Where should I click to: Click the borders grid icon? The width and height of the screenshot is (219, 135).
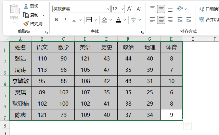[x=89, y=20]
